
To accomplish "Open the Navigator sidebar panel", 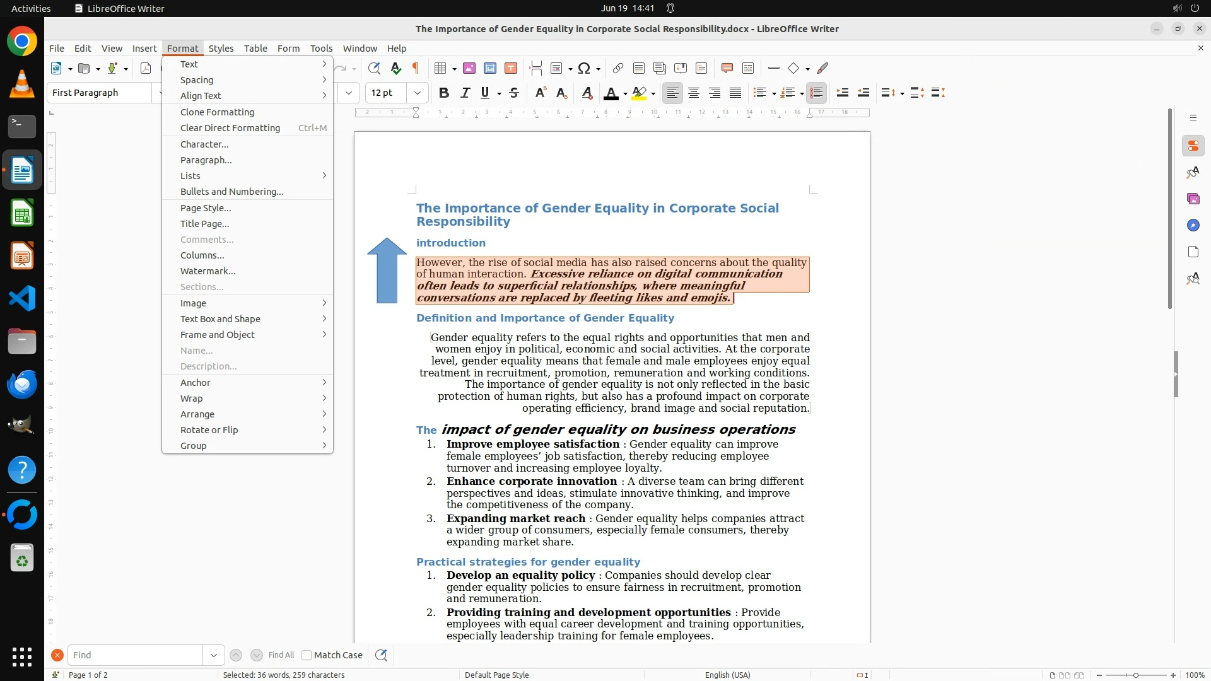I will (x=1193, y=225).
